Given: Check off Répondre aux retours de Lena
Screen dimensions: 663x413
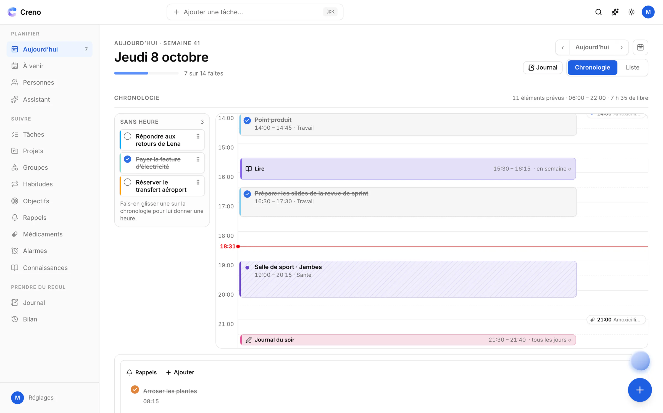Looking at the screenshot, I should point(128,136).
